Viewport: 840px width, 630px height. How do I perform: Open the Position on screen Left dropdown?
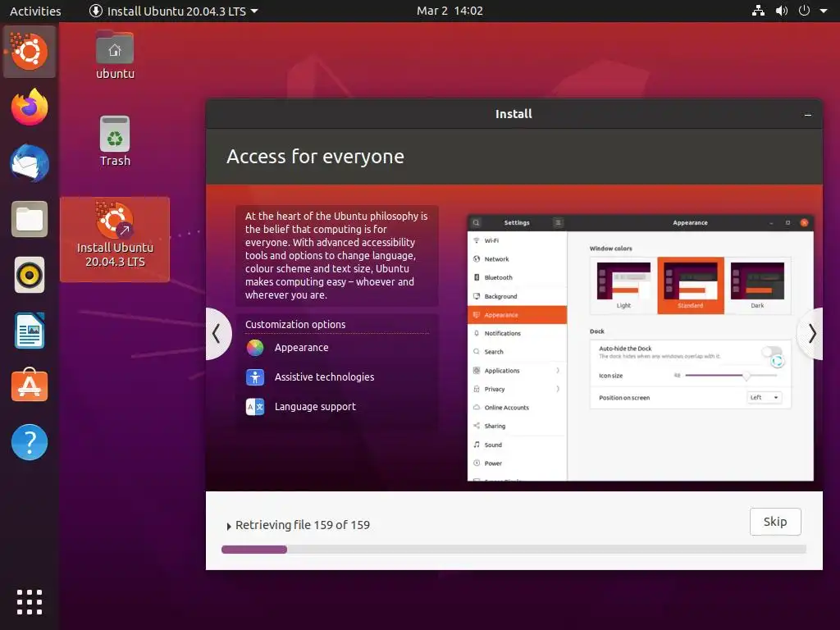pyautogui.click(x=764, y=398)
